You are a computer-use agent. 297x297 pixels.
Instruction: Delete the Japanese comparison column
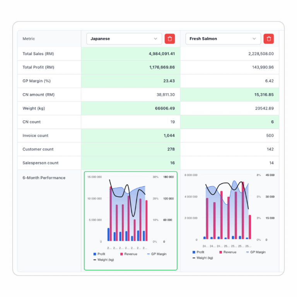point(169,39)
